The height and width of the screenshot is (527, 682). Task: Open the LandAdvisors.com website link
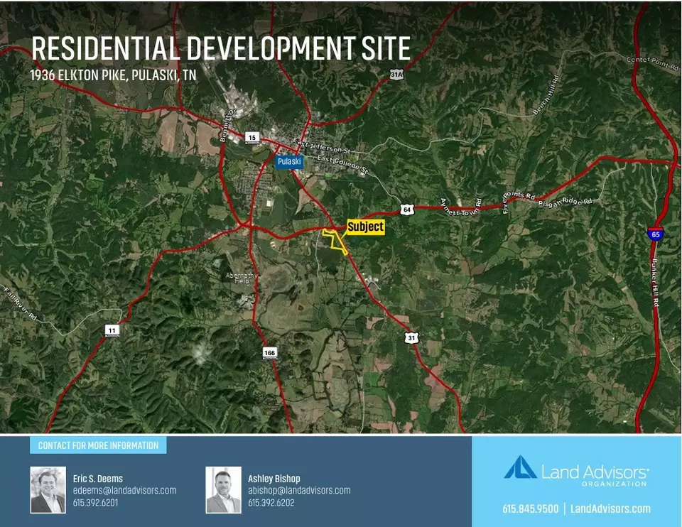click(x=610, y=509)
